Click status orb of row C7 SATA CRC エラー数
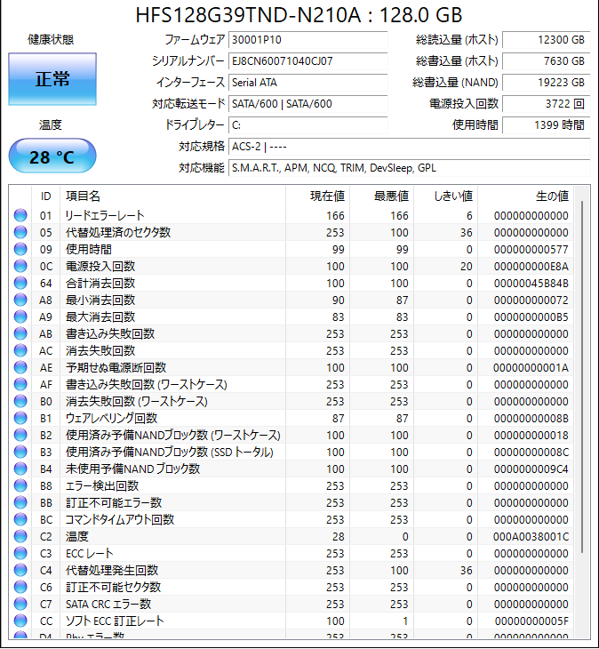Viewport: 599px width, 649px height. [20, 604]
